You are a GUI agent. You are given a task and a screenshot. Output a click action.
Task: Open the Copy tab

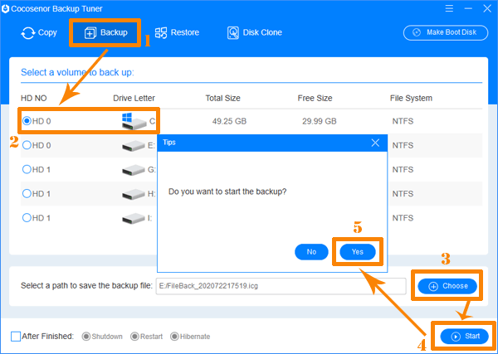[39, 32]
